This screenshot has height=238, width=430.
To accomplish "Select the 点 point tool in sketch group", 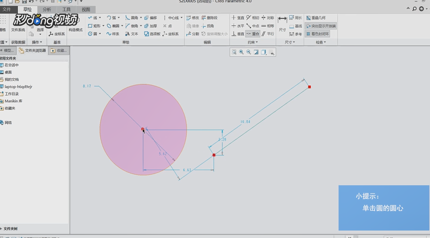I will (x=167, y=26).
